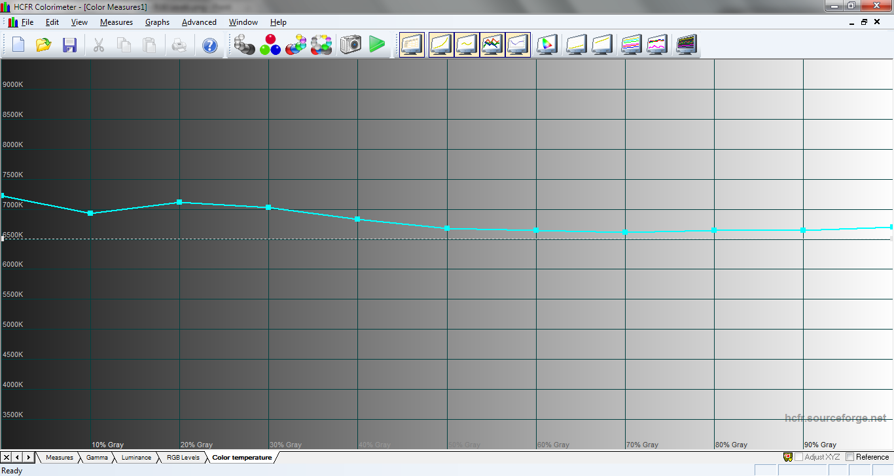
Task: Open CIE diagram toolbar icon
Action: tap(546, 44)
